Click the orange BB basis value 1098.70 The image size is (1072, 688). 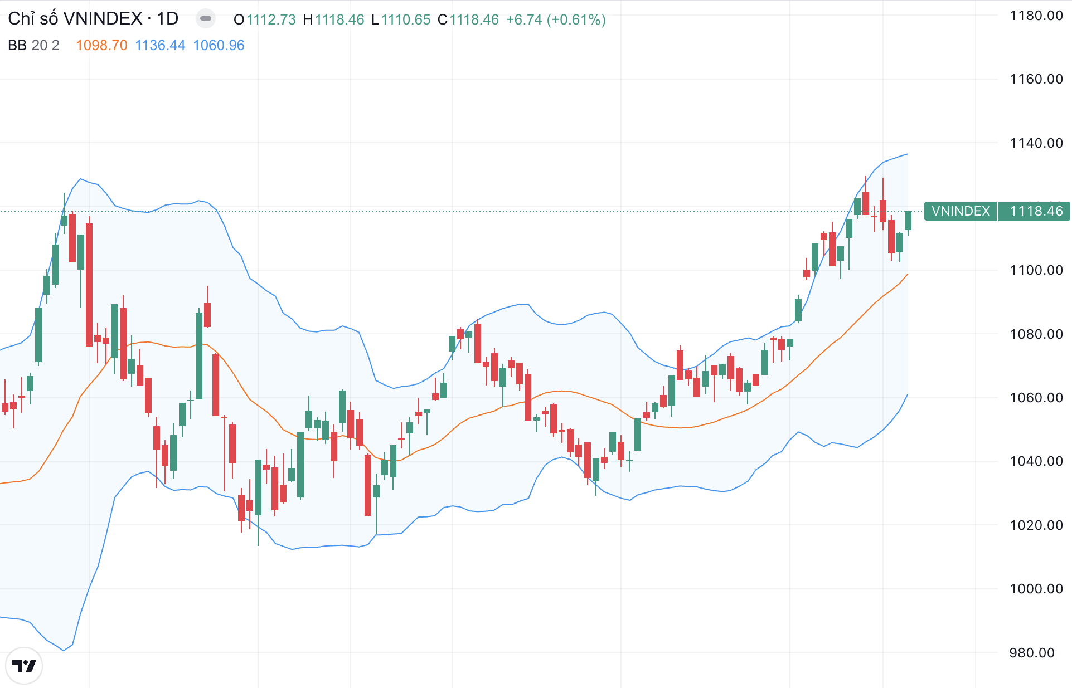(101, 45)
